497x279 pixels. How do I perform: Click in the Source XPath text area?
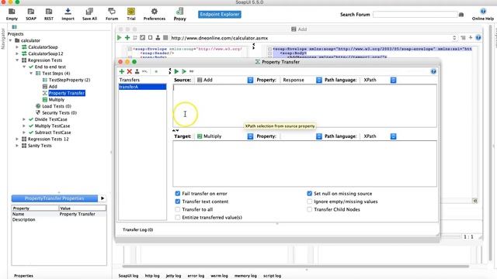[x=304, y=105]
